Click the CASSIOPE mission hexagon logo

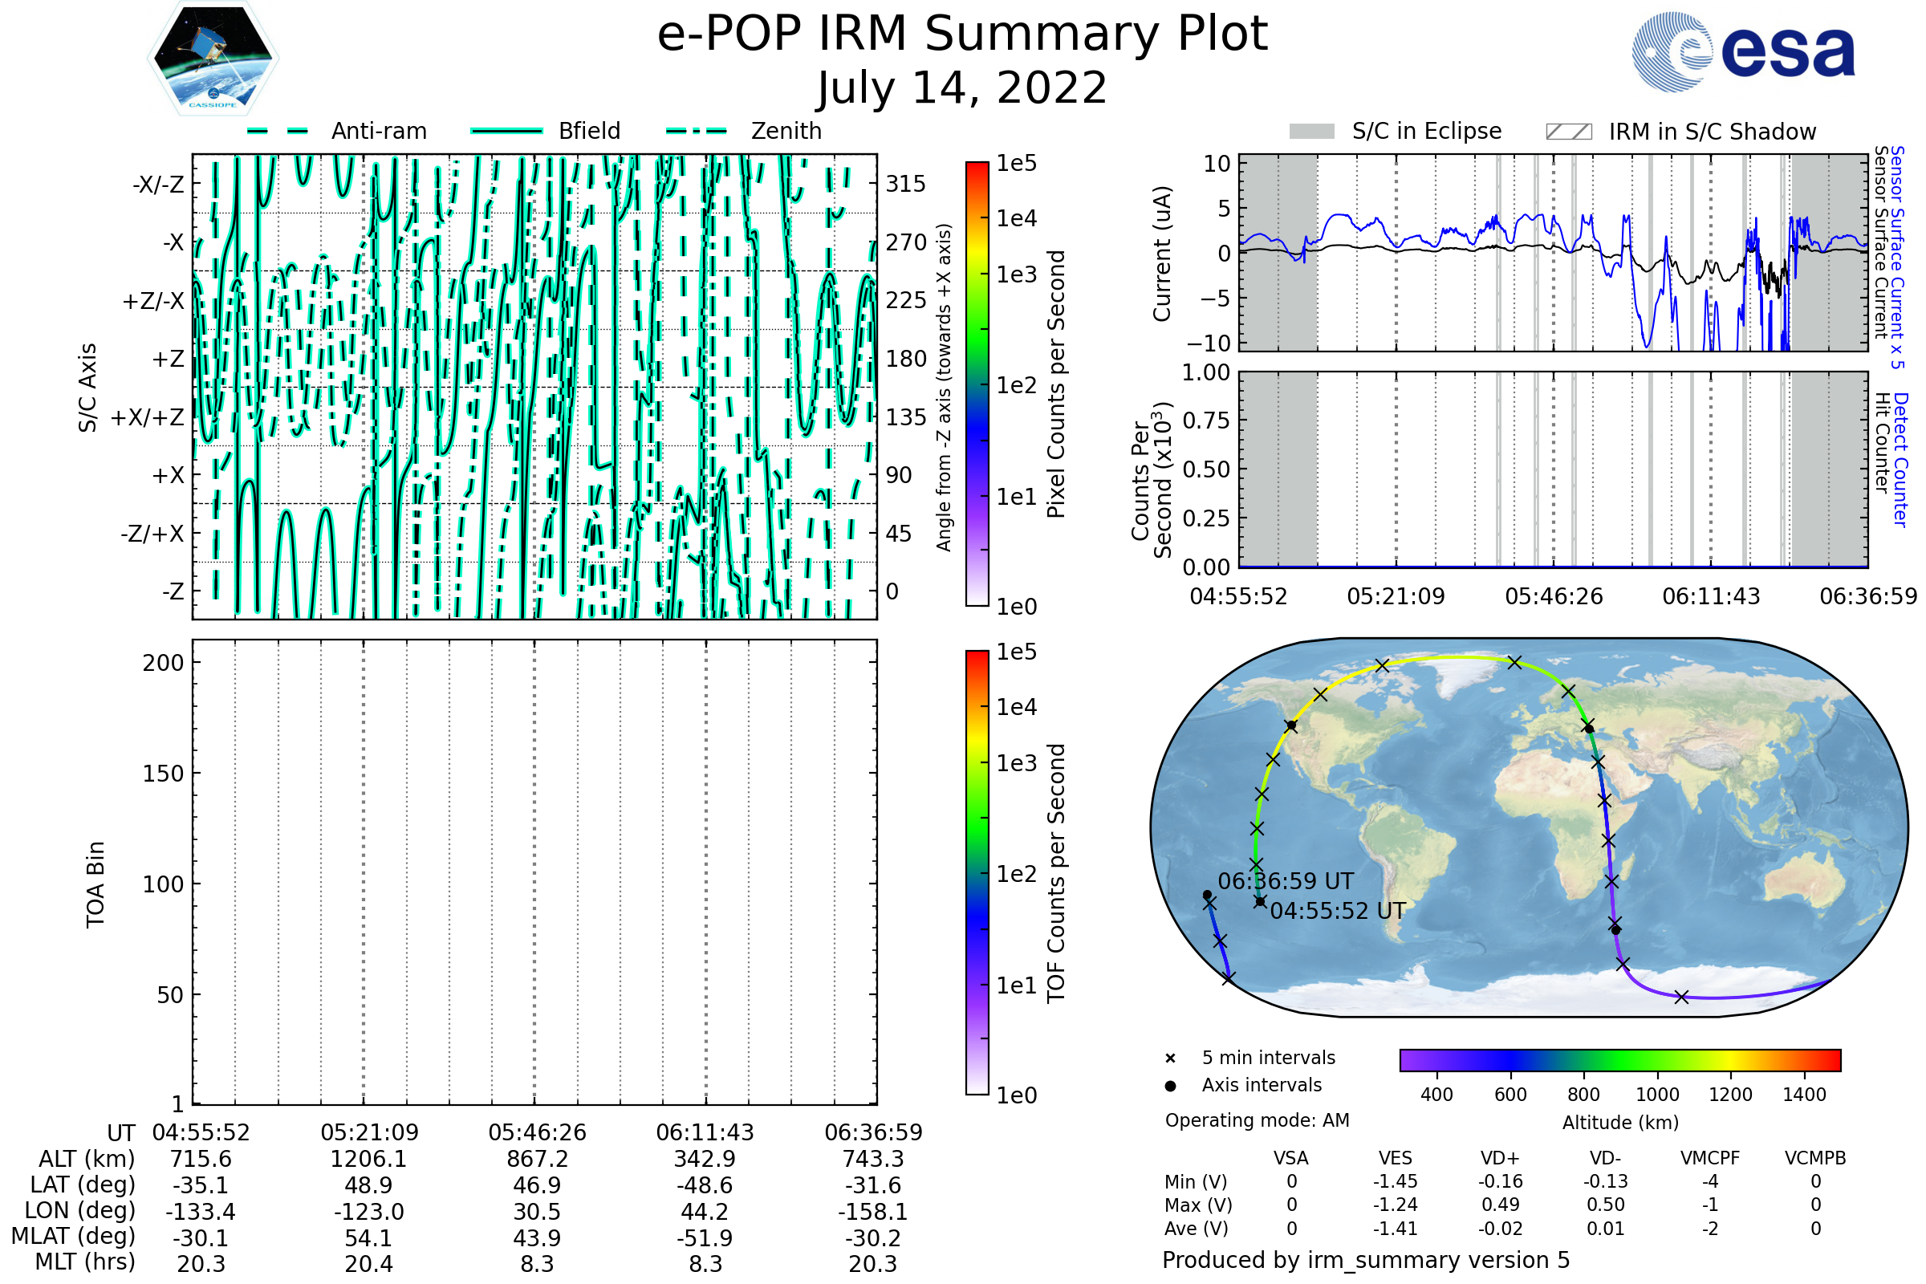[x=213, y=59]
